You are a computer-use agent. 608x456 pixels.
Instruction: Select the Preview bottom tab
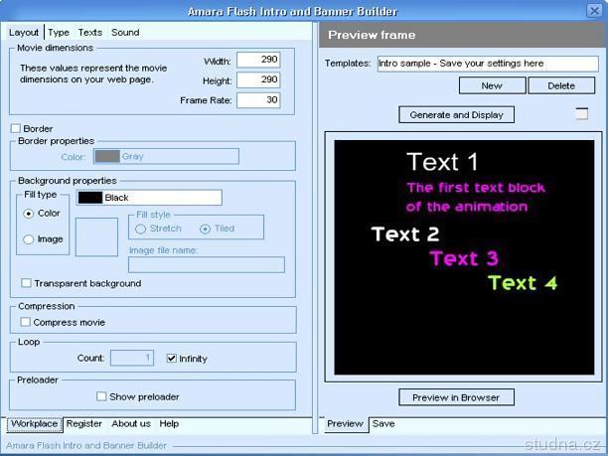(x=345, y=424)
